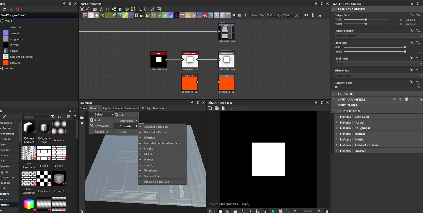
Task: Click the horizontal align nodes icon
Action: click(x=306, y=15)
